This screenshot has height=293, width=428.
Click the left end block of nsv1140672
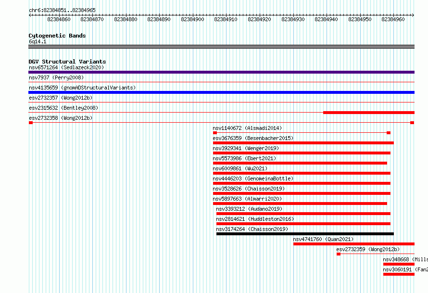pyautogui.click(x=215, y=133)
